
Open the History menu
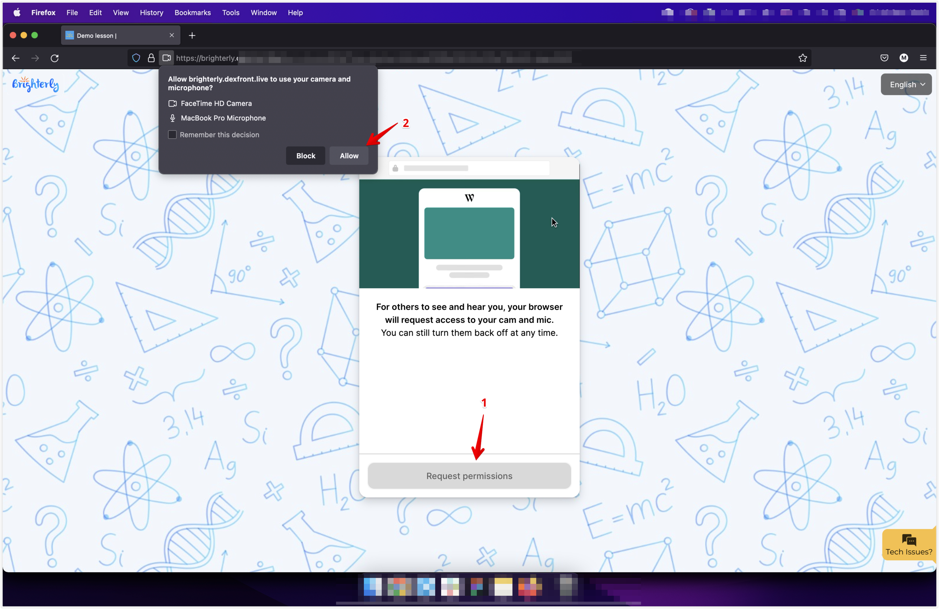(x=152, y=13)
